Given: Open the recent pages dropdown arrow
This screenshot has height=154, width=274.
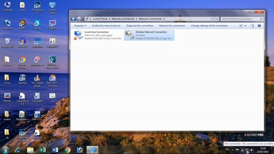Looking at the screenshot, I should tap(83, 19).
